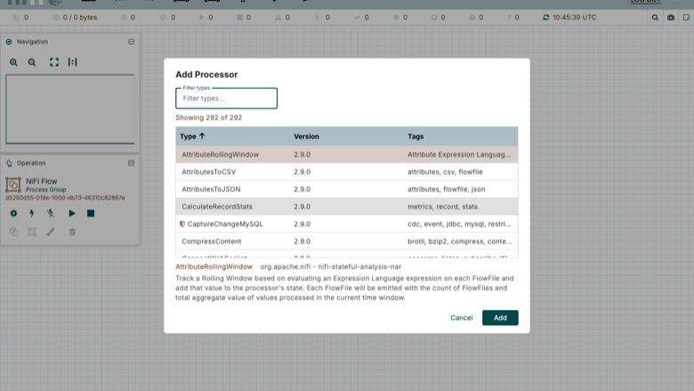
Task: Click the 'Showing 292 of 292' text
Action: click(x=208, y=118)
